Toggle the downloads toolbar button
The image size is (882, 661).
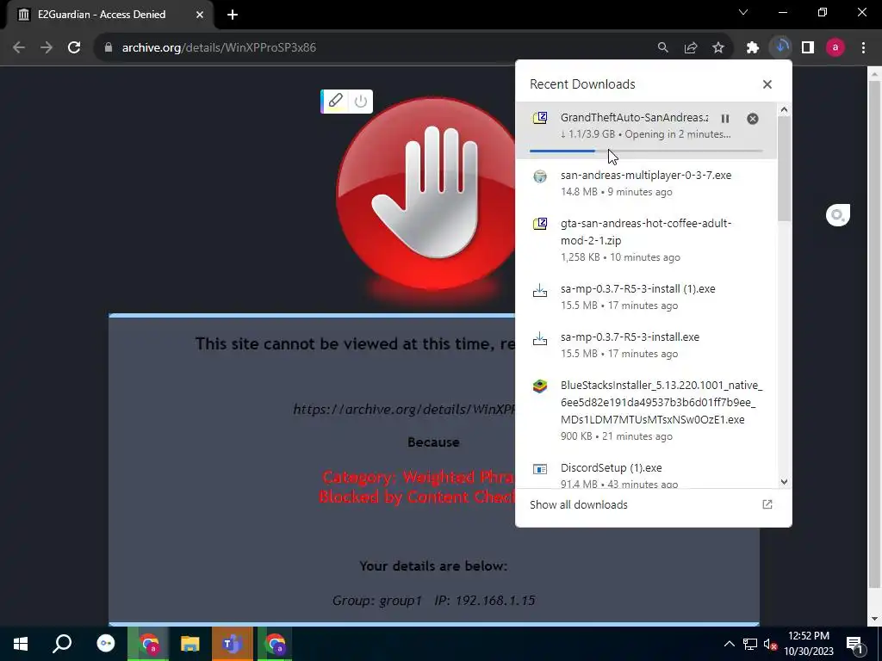pos(780,48)
